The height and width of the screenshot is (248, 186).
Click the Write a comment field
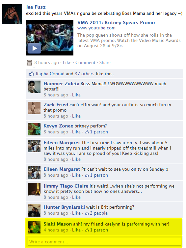click(x=104, y=242)
